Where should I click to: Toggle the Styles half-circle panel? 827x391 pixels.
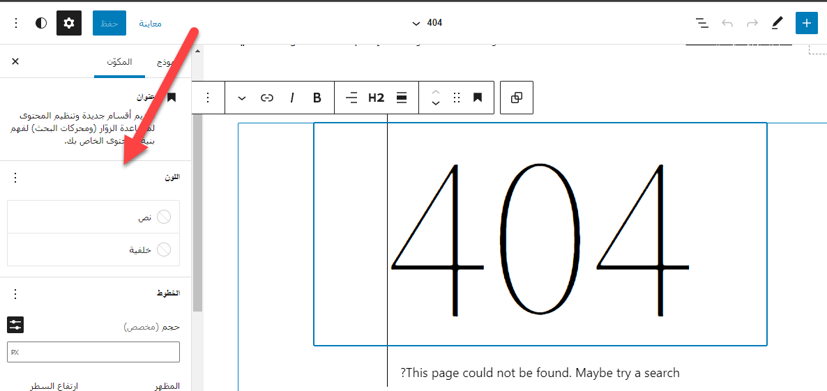pos(41,23)
